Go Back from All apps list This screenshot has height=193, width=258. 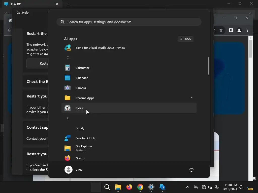186,39
